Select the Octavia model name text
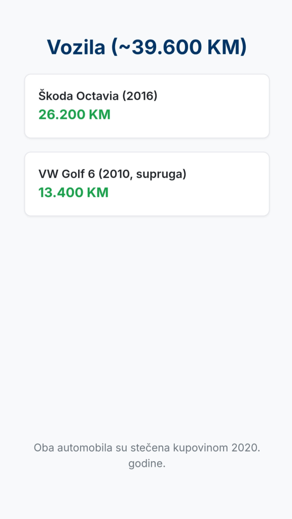This screenshot has width=292, height=519. pyautogui.click(x=98, y=96)
